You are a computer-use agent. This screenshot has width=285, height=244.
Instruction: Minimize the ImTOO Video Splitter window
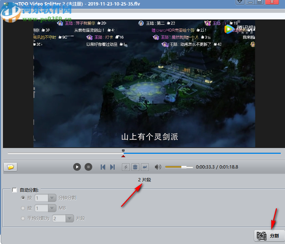250,2
